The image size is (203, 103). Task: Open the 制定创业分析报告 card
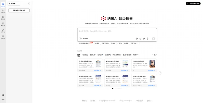[117, 80]
